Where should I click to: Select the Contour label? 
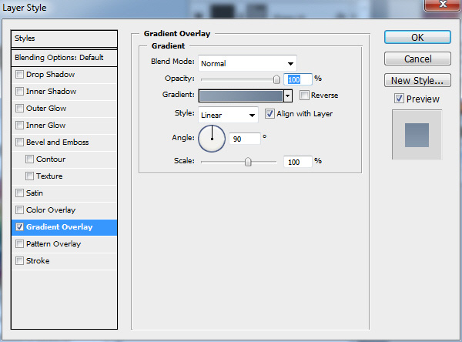tap(51, 159)
